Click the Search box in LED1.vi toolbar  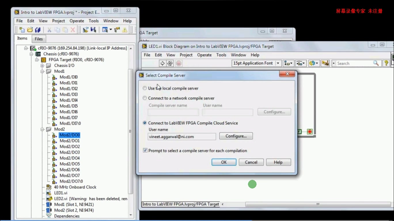pos(355,63)
